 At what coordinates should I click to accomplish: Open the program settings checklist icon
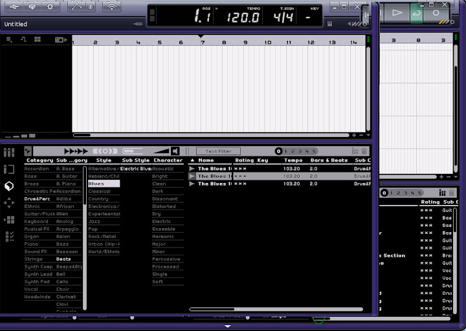(9, 237)
